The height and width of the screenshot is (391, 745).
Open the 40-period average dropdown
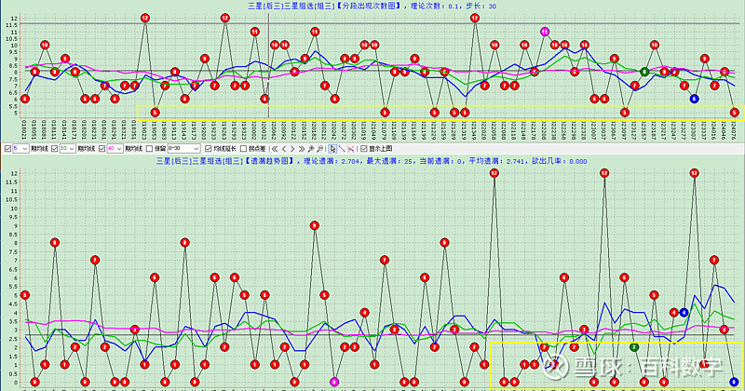coord(118,148)
